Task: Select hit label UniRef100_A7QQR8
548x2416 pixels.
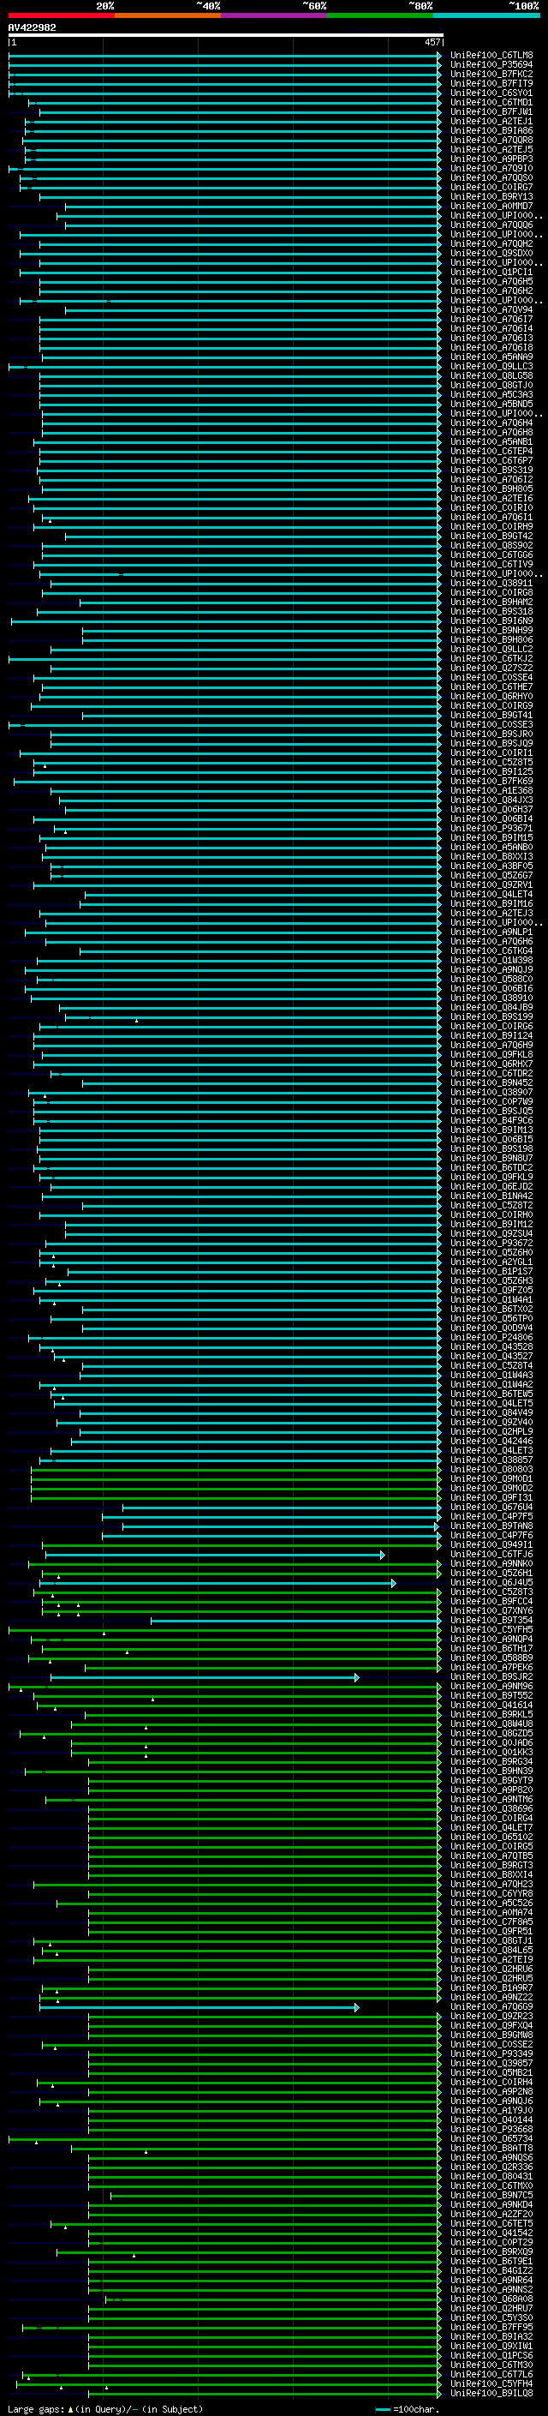Action: click(x=491, y=140)
